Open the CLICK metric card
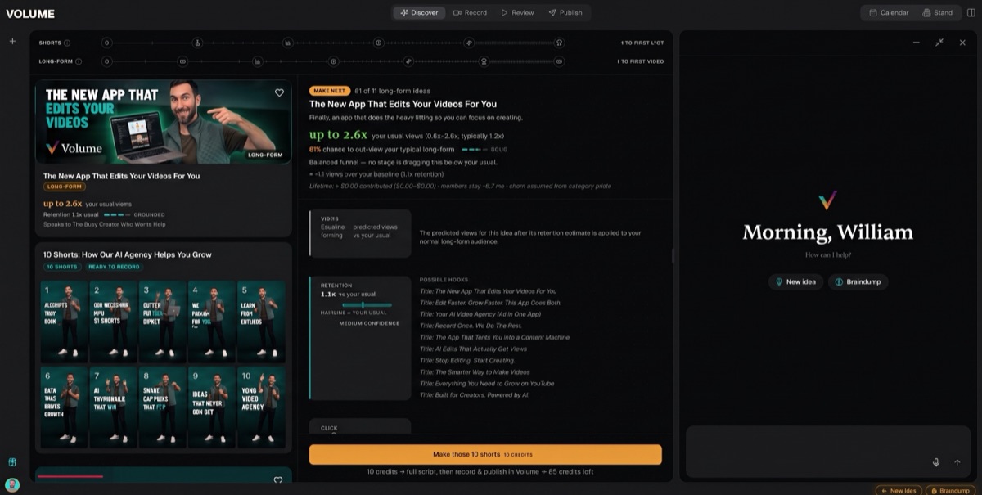Screen dimensions: 982x495 point(360,426)
